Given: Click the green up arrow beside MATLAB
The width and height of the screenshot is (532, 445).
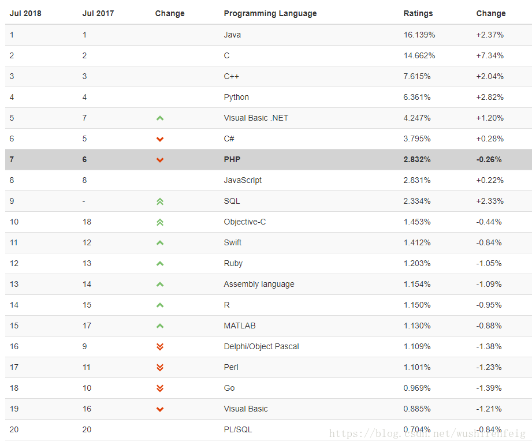Looking at the screenshot, I should [x=160, y=326].
